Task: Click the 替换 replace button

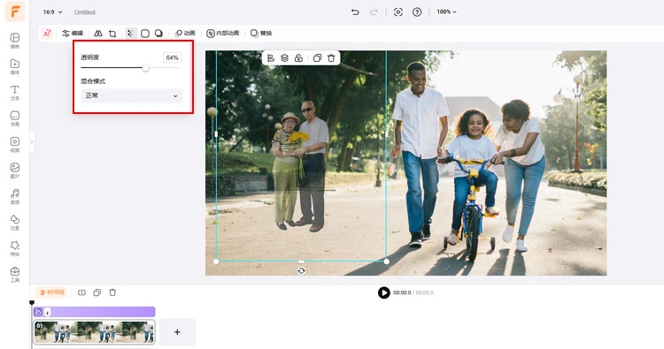Action: (261, 33)
